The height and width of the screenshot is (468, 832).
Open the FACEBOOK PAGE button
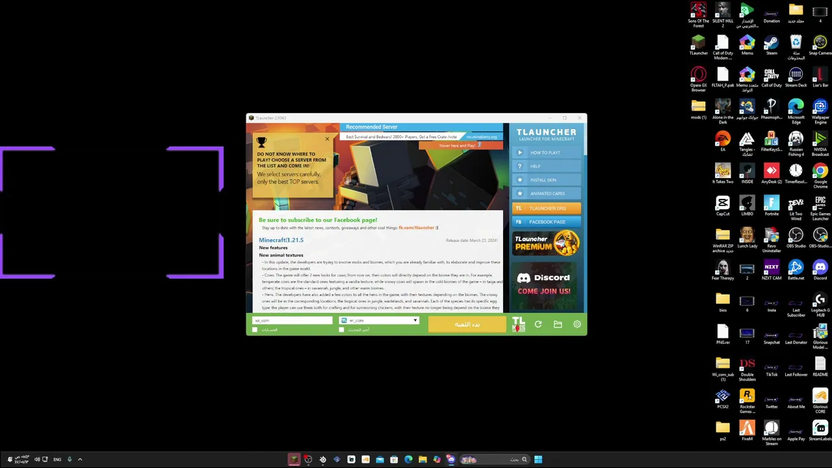pos(546,222)
